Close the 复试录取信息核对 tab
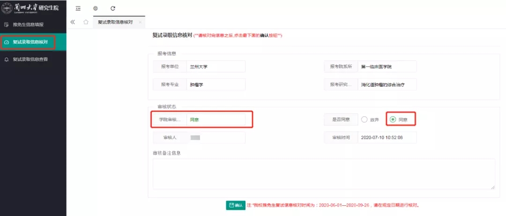The width and height of the screenshot is (506, 216). [140, 22]
